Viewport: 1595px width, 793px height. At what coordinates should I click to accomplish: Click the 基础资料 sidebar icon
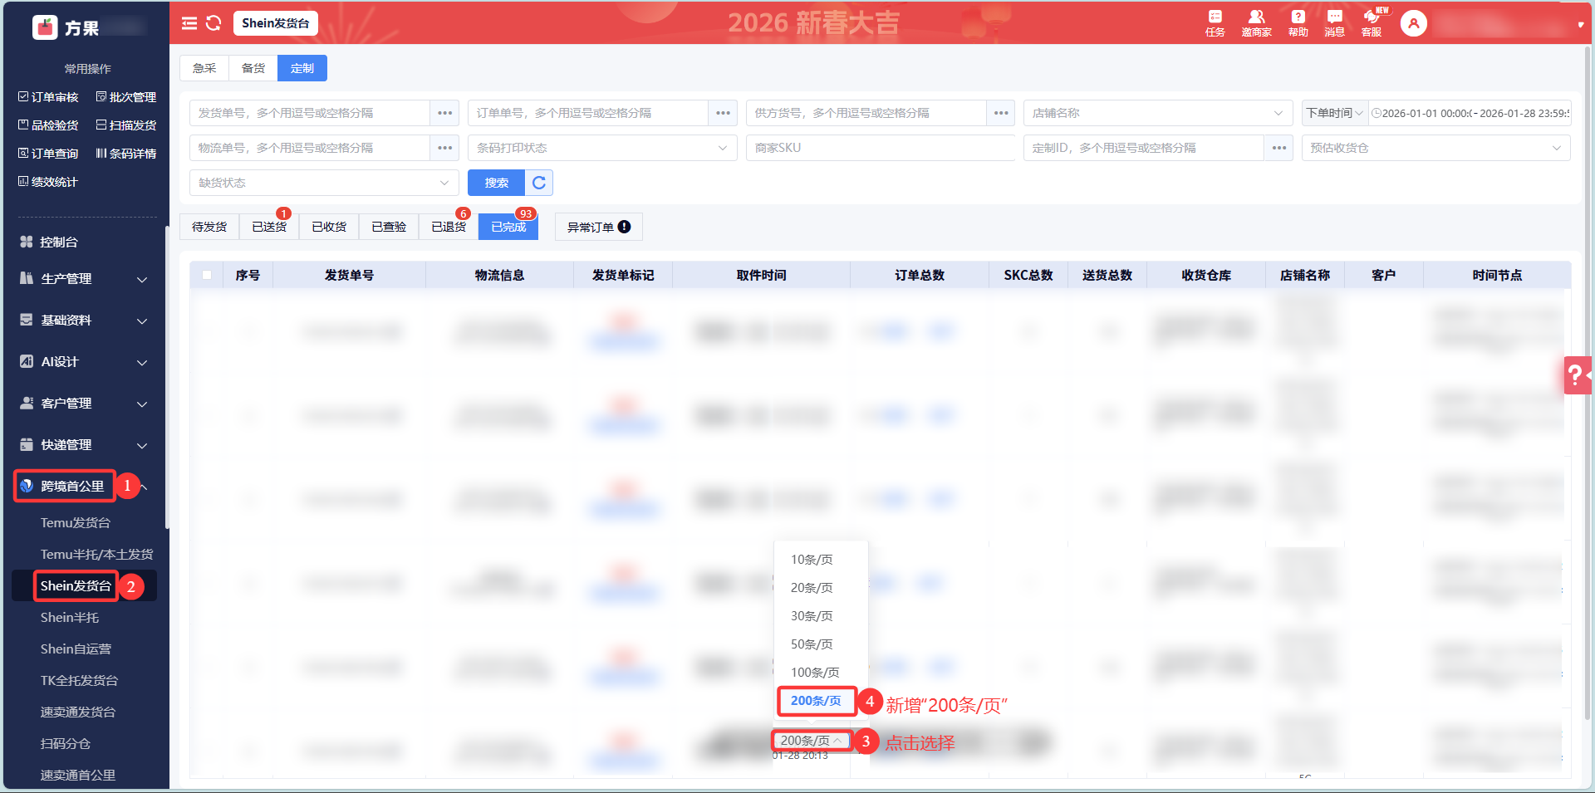27,320
